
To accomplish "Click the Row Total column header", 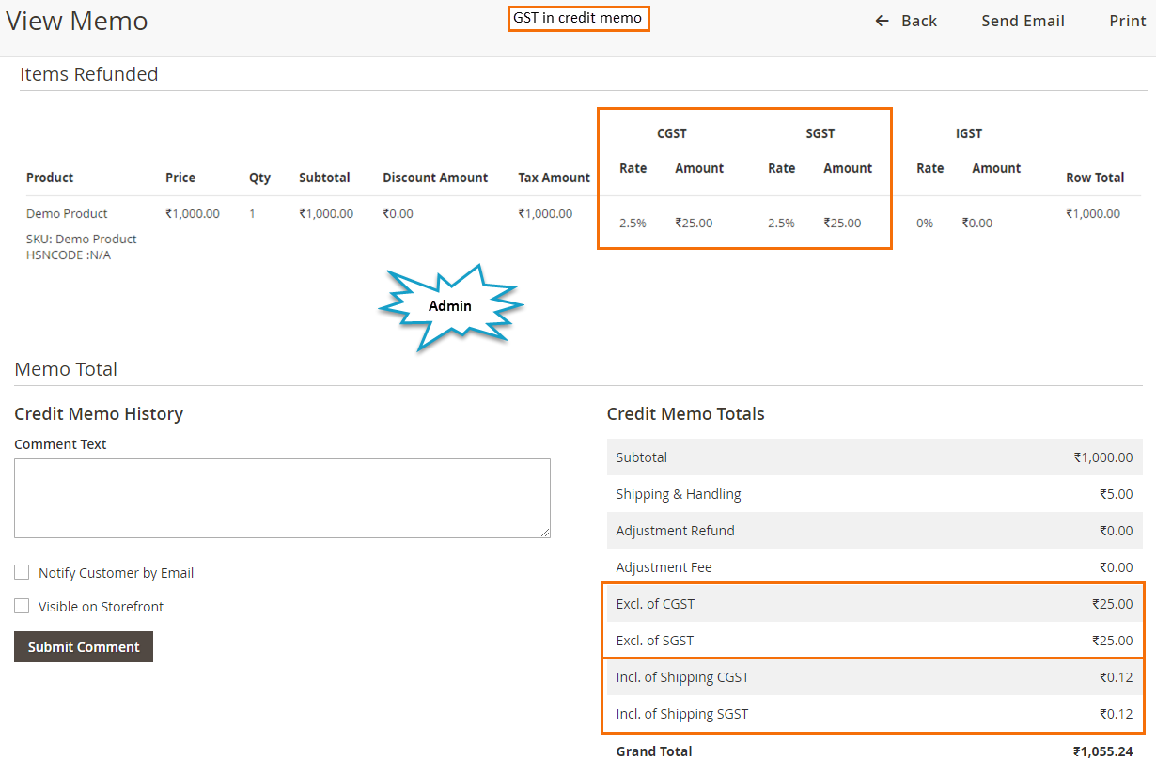I will coord(1094,178).
